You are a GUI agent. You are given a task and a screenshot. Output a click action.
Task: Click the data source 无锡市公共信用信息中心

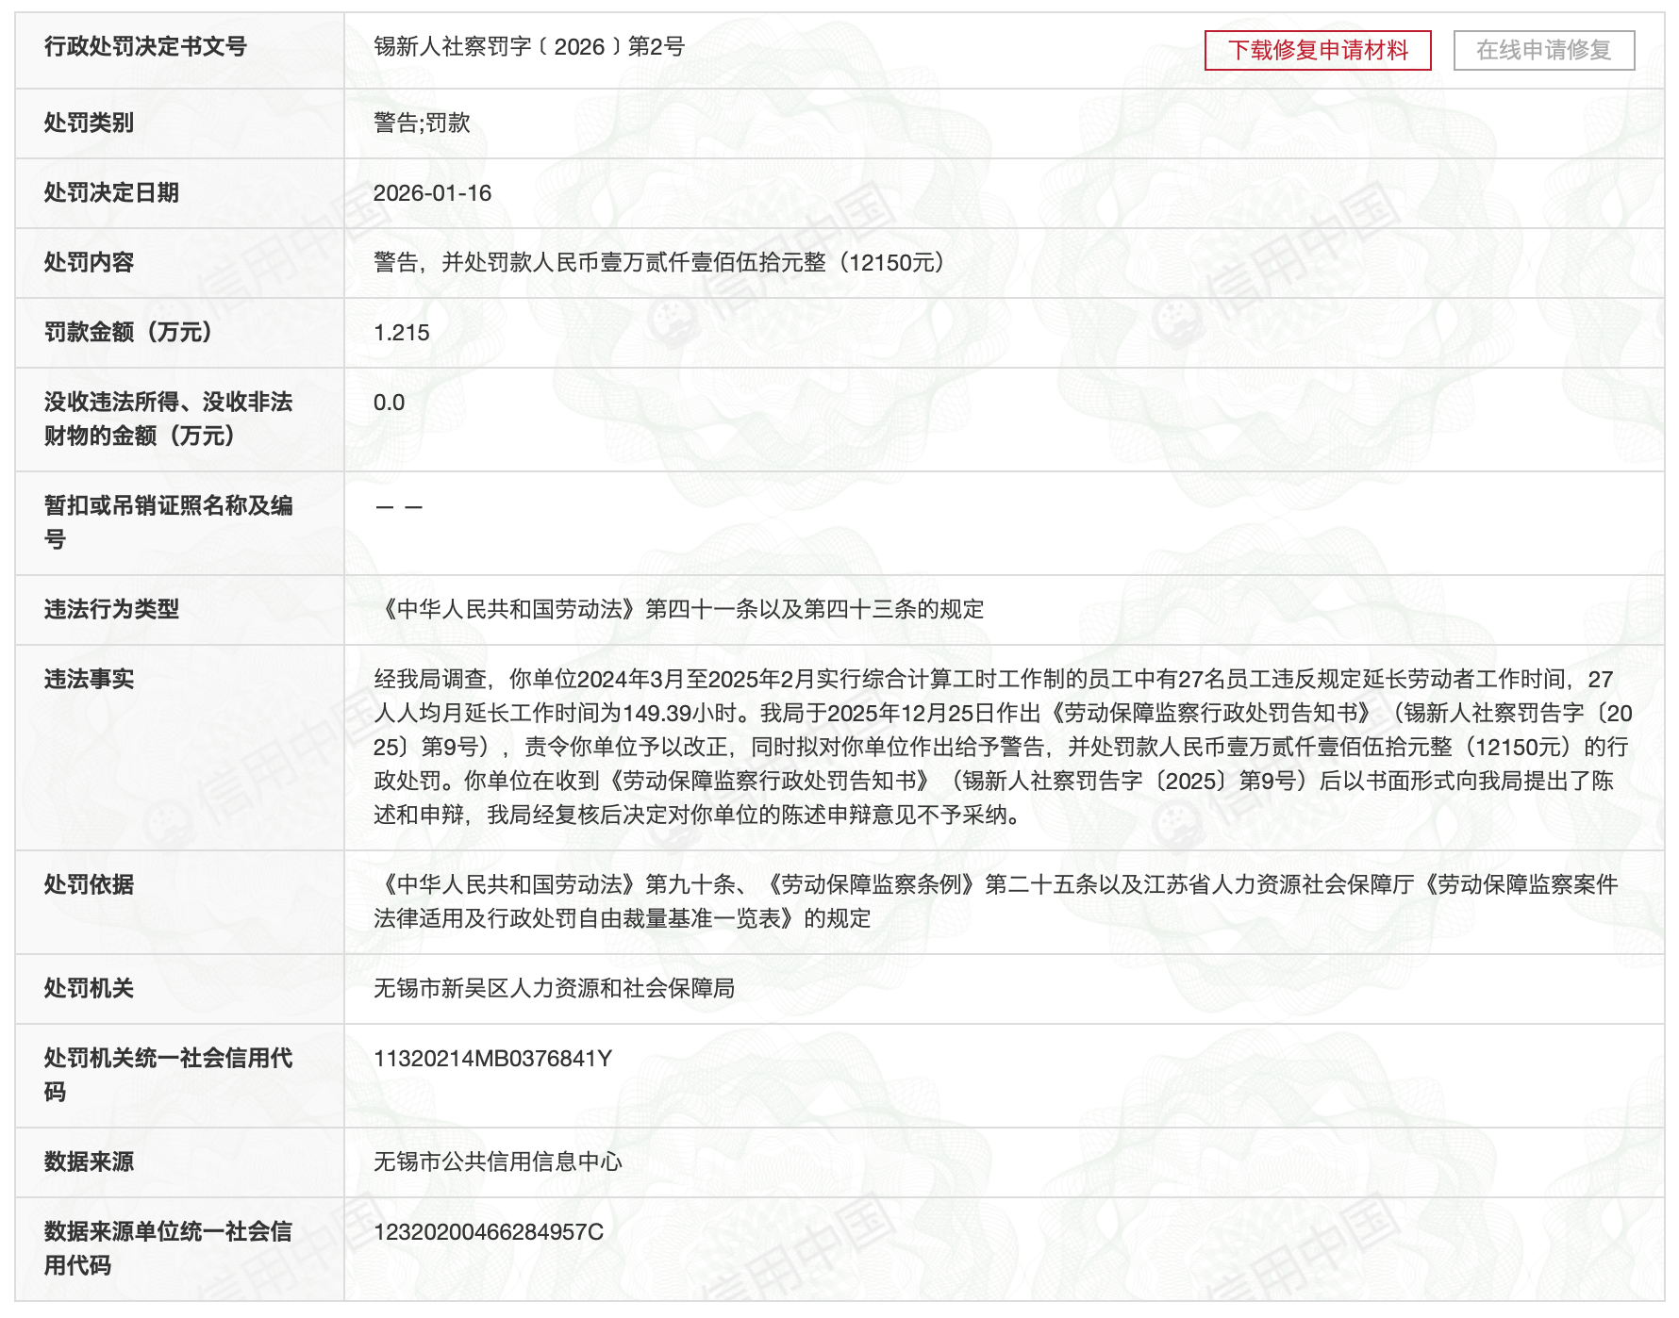[497, 1162]
